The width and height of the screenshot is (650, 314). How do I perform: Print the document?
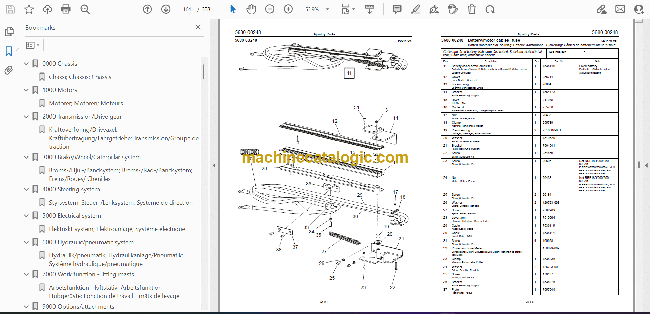66,9
